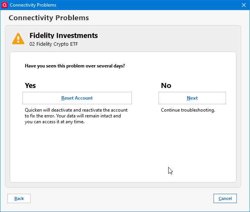The image size is (250, 212).
Task: Click the bold No heading
Action: click(x=166, y=86)
